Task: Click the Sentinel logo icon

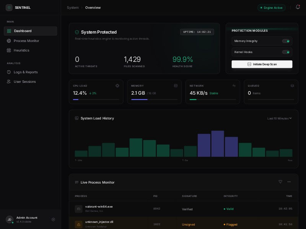Action: [9, 8]
